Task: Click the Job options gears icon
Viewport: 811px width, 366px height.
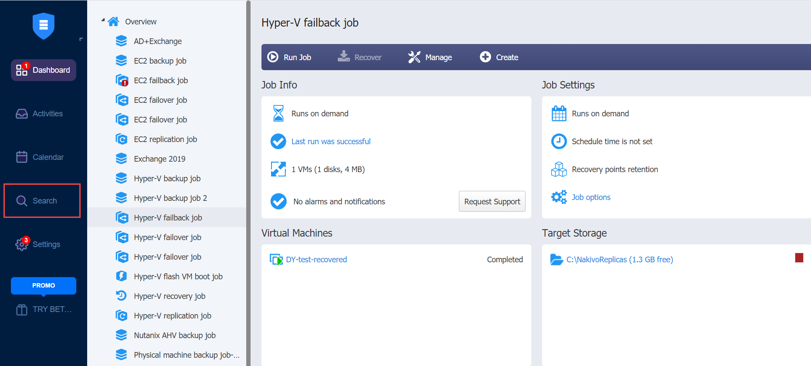Action: (559, 197)
